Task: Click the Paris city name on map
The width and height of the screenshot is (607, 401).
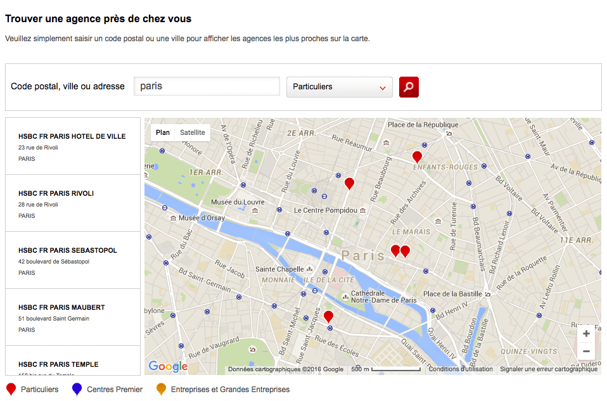Action: coord(362,256)
